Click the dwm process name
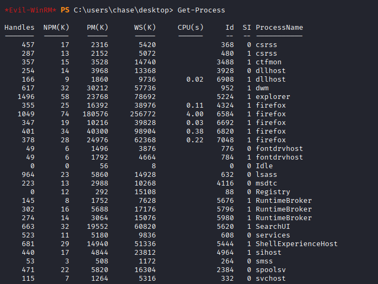This screenshot has height=284, width=378. 262,88
